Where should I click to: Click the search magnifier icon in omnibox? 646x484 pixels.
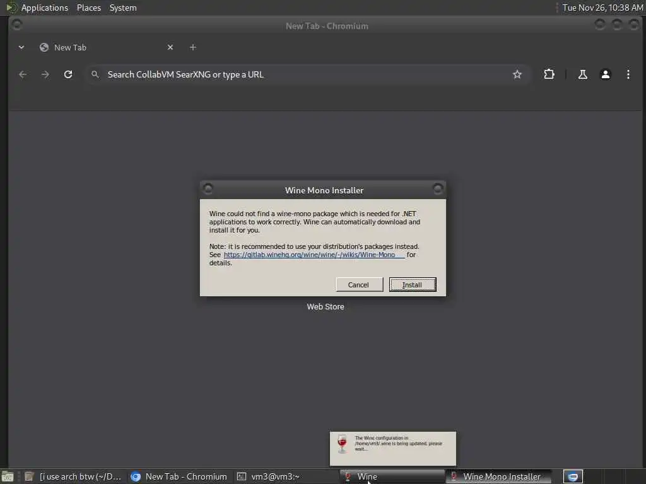pyautogui.click(x=95, y=74)
